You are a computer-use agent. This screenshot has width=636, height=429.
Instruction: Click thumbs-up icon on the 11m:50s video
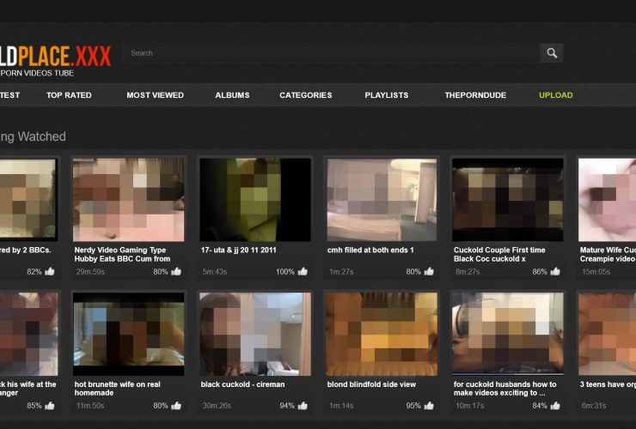coord(176,405)
